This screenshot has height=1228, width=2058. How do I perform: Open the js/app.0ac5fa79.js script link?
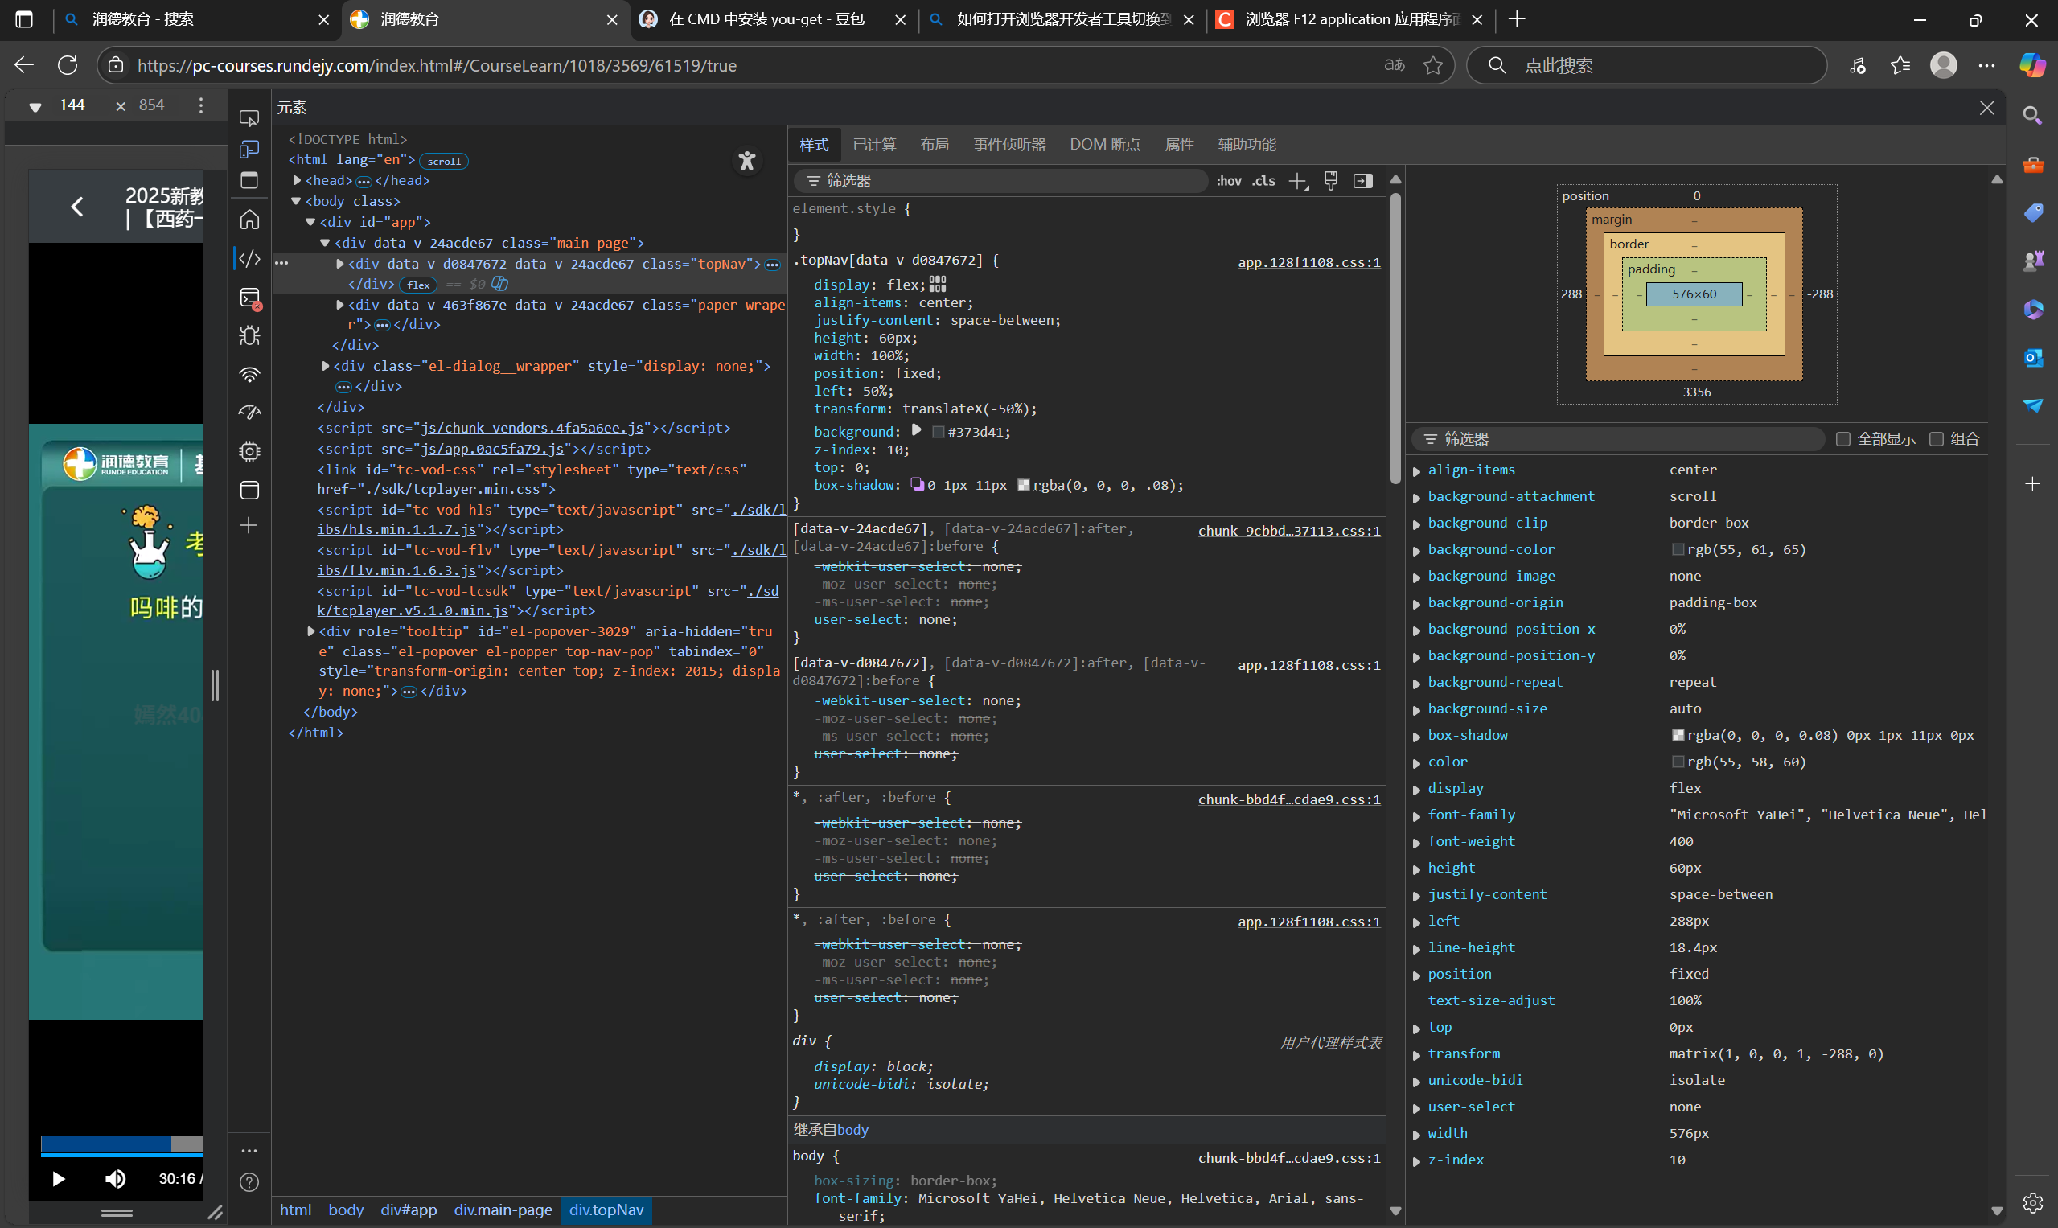click(x=492, y=449)
